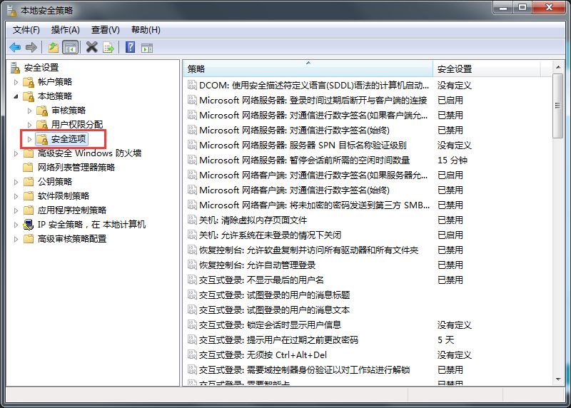Expand the 安全选项 node arrow
The height and width of the screenshot is (408, 571).
(x=29, y=139)
